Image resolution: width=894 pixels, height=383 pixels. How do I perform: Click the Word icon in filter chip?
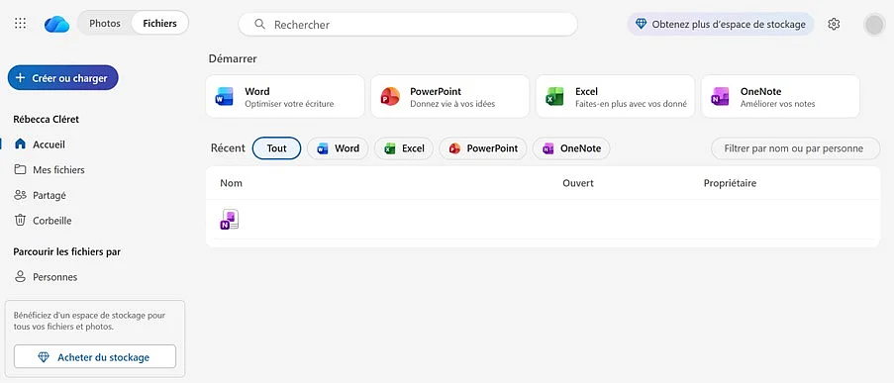tap(323, 148)
